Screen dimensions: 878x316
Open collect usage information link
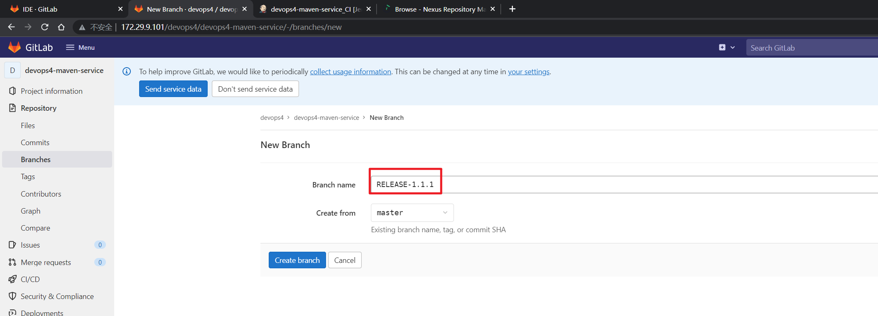351,71
